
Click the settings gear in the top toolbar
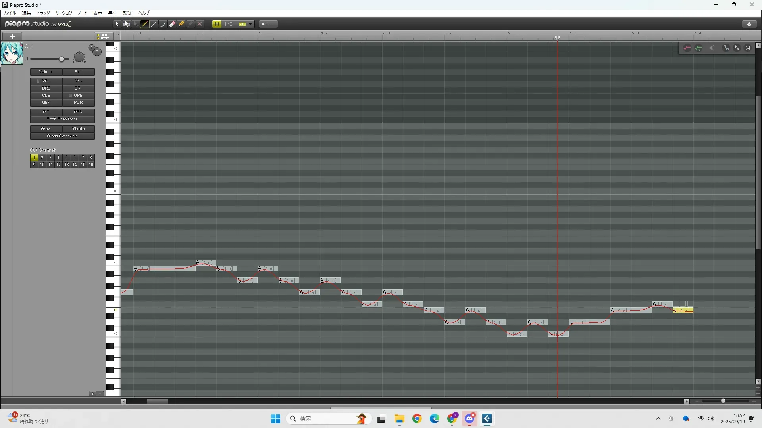pos(749,24)
